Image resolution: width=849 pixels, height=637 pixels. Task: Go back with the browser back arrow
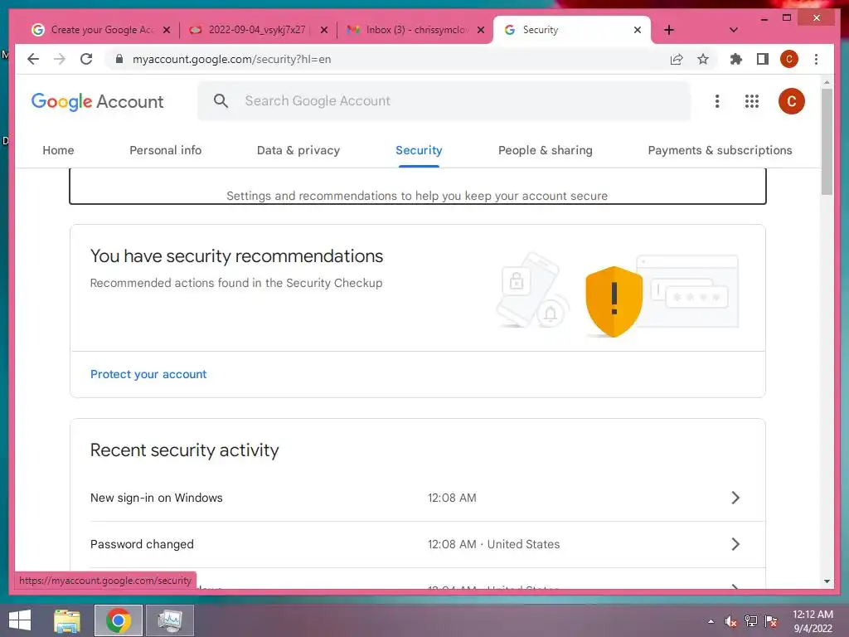(x=33, y=59)
